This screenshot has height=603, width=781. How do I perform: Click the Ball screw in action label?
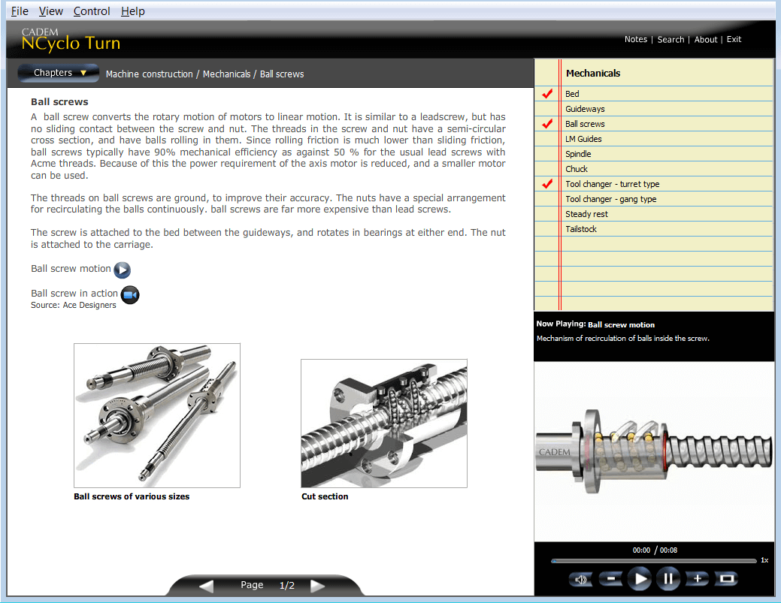pyautogui.click(x=74, y=294)
